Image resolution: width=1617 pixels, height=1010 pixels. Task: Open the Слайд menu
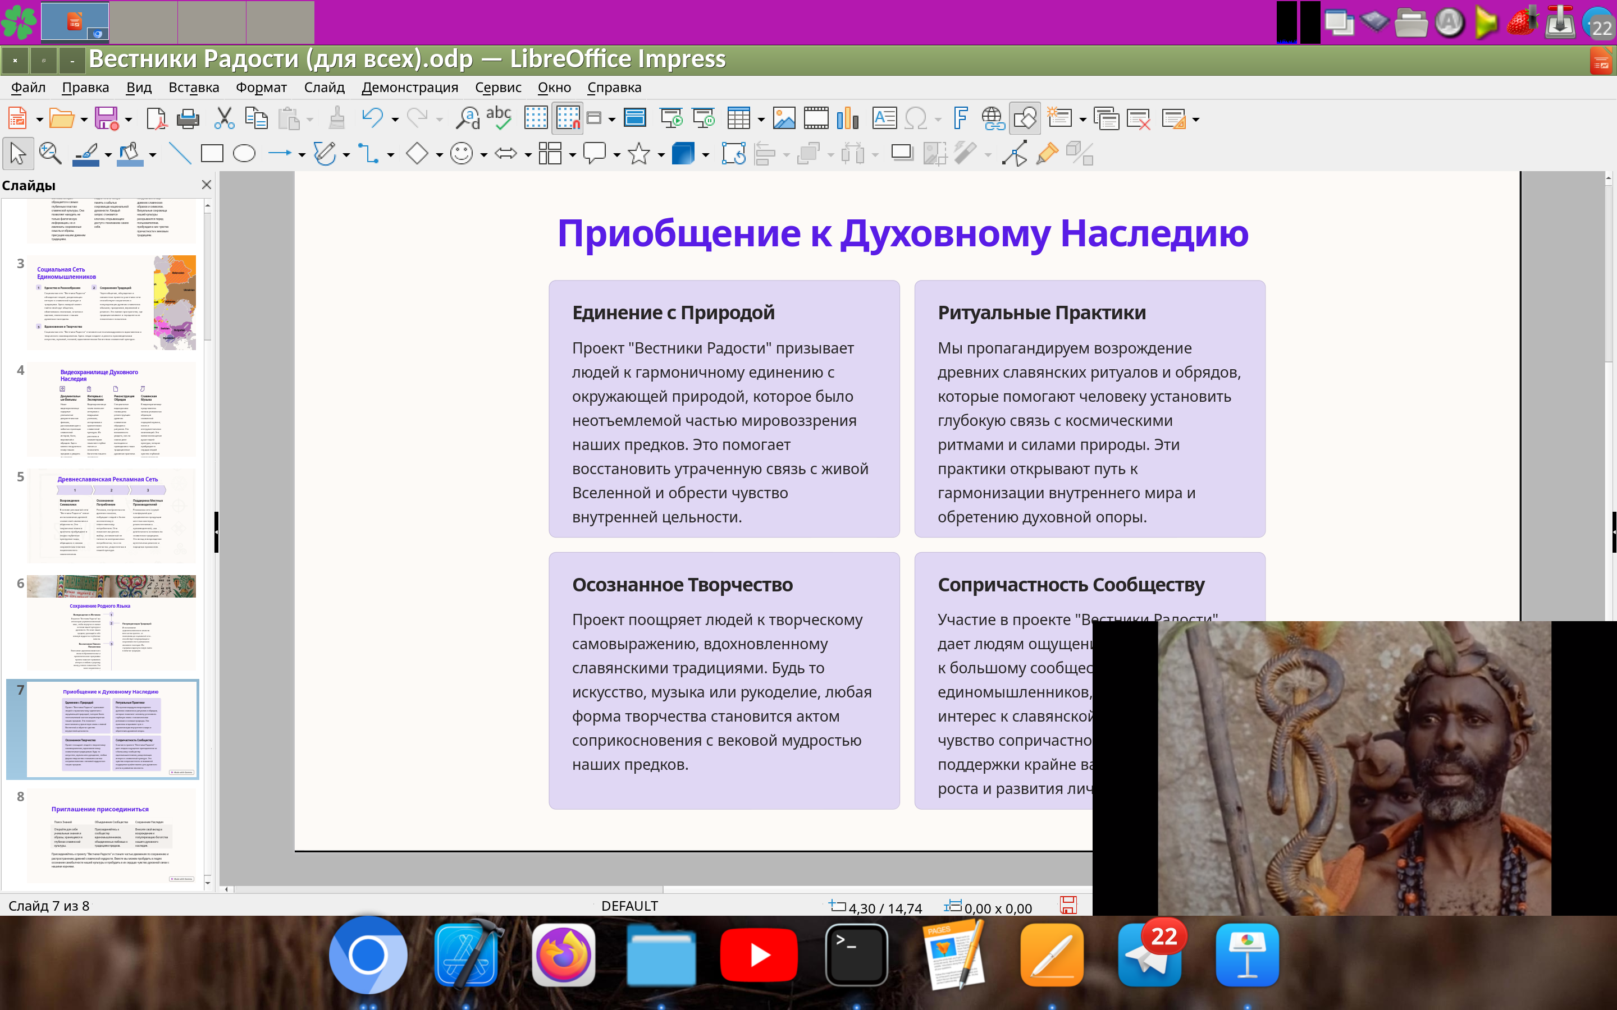[x=324, y=88]
